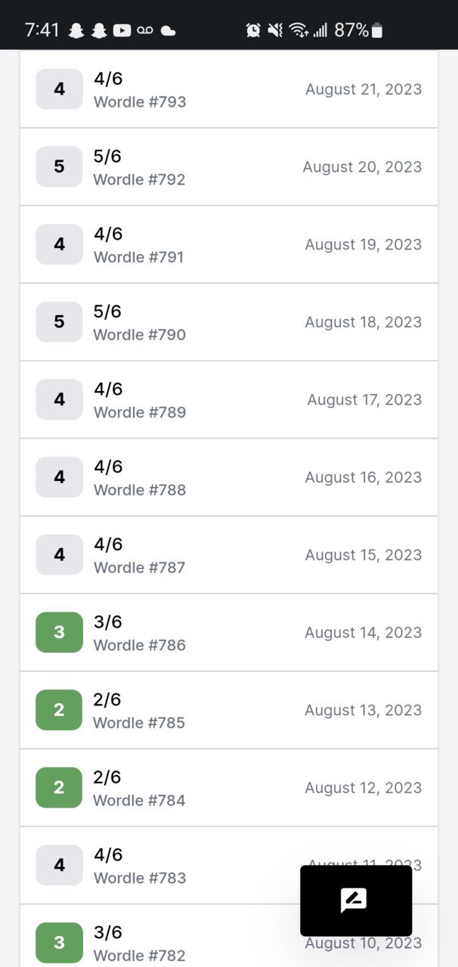This screenshot has height=967, width=458.
Task: Tap the gray score badge for Wordle #793
Action: (x=59, y=89)
